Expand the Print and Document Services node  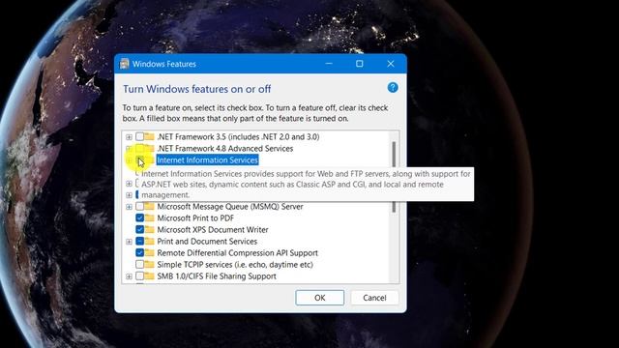pyautogui.click(x=129, y=242)
